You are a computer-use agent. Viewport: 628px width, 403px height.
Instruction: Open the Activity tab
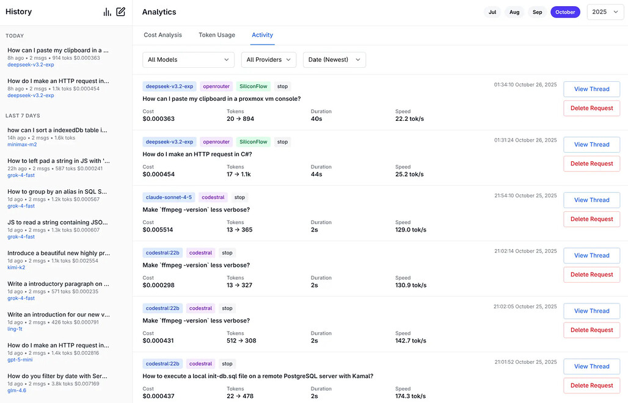click(263, 35)
